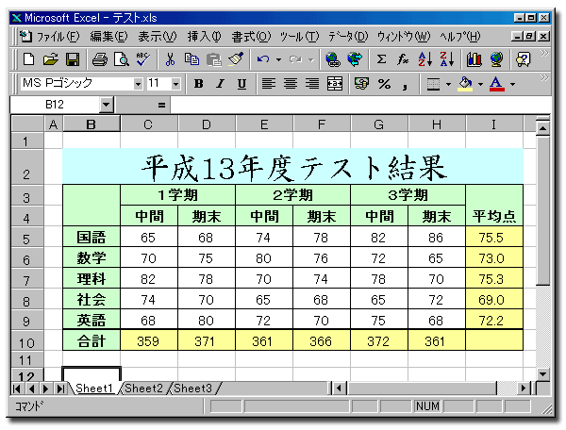Viewport: 566px width, 430px height.
Task: Copy selection using the Copy icon
Action: (x=191, y=59)
